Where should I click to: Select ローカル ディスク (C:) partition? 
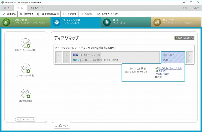click(x=115, y=57)
